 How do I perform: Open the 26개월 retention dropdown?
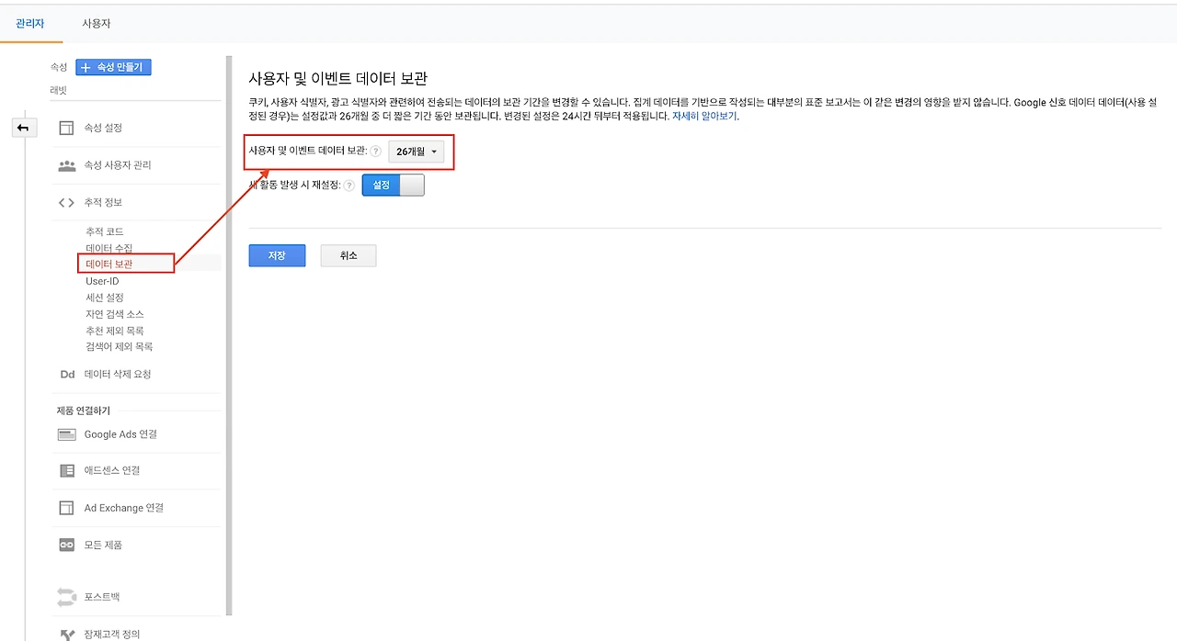(416, 152)
